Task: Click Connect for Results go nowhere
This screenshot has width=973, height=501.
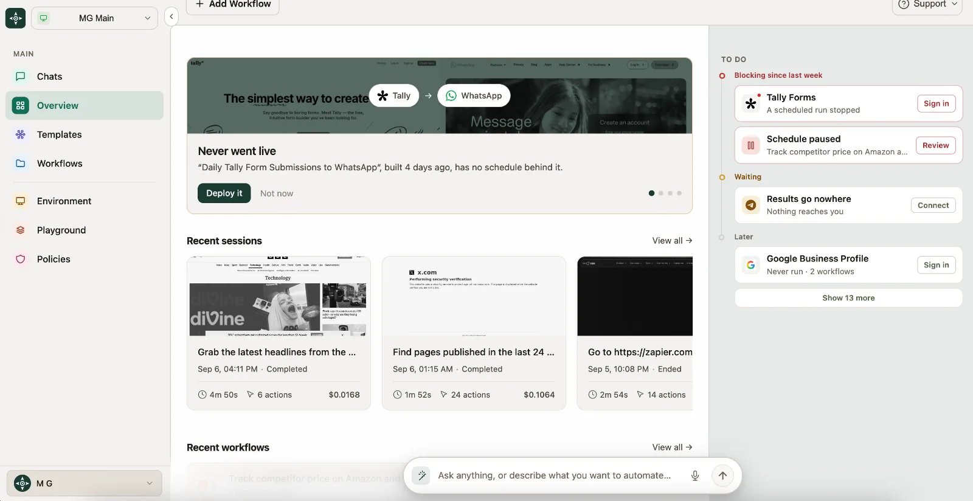Action: coord(933,206)
